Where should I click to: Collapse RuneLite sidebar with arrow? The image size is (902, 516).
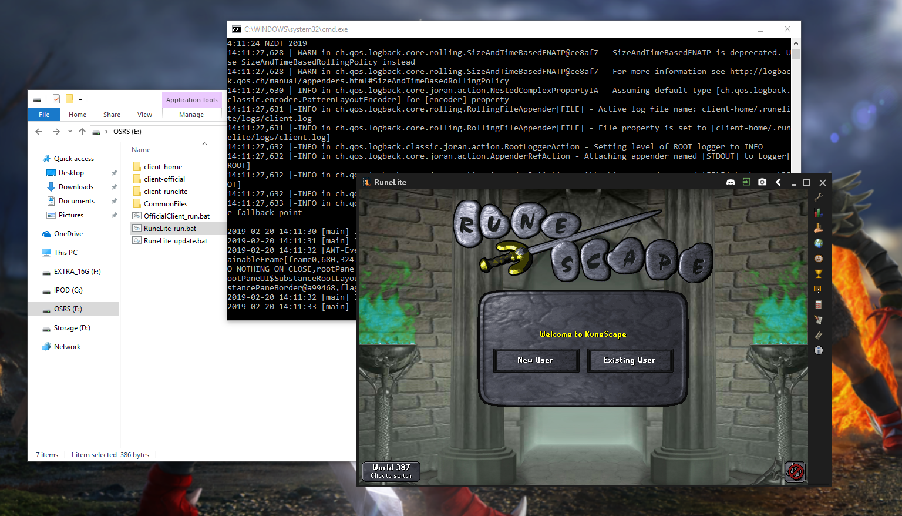point(778,182)
